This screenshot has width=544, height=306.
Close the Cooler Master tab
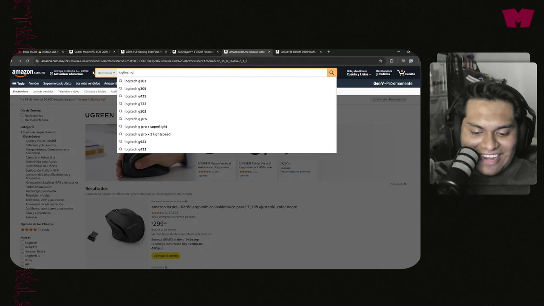pyautogui.click(x=114, y=52)
